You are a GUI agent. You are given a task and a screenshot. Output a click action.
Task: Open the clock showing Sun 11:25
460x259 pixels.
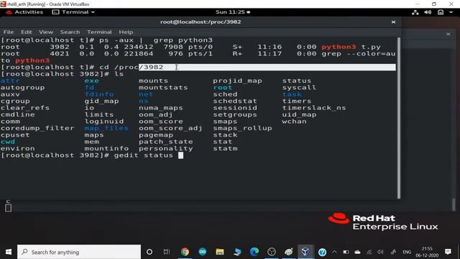[x=233, y=12]
